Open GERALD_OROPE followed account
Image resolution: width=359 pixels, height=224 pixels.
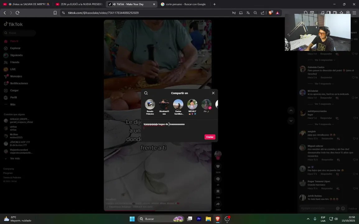(19, 120)
